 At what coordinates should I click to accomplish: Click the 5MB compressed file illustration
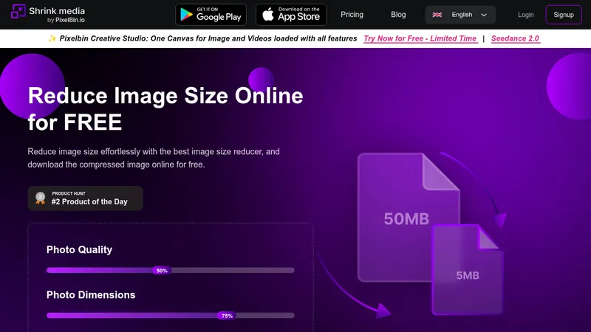tap(468, 269)
